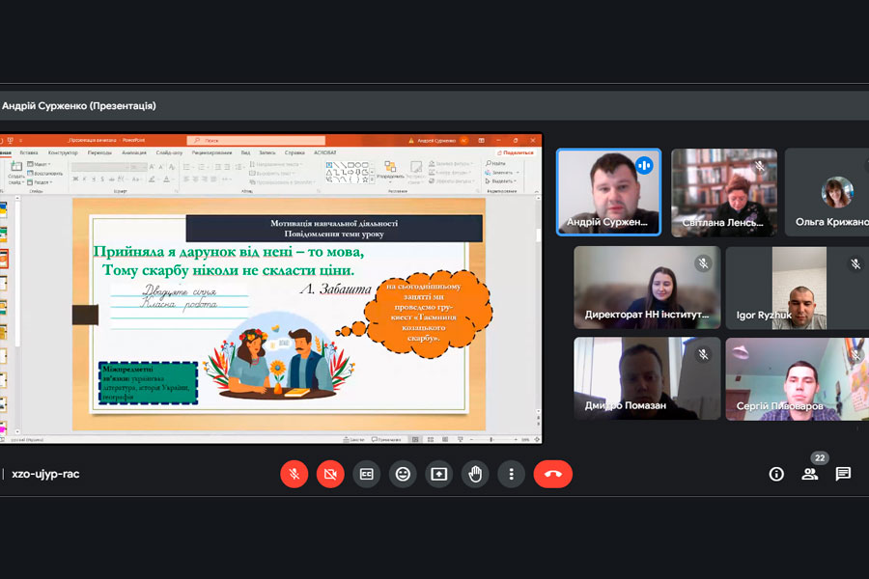Click the font color A swatch
The image size is (869, 579).
pyautogui.click(x=166, y=179)
